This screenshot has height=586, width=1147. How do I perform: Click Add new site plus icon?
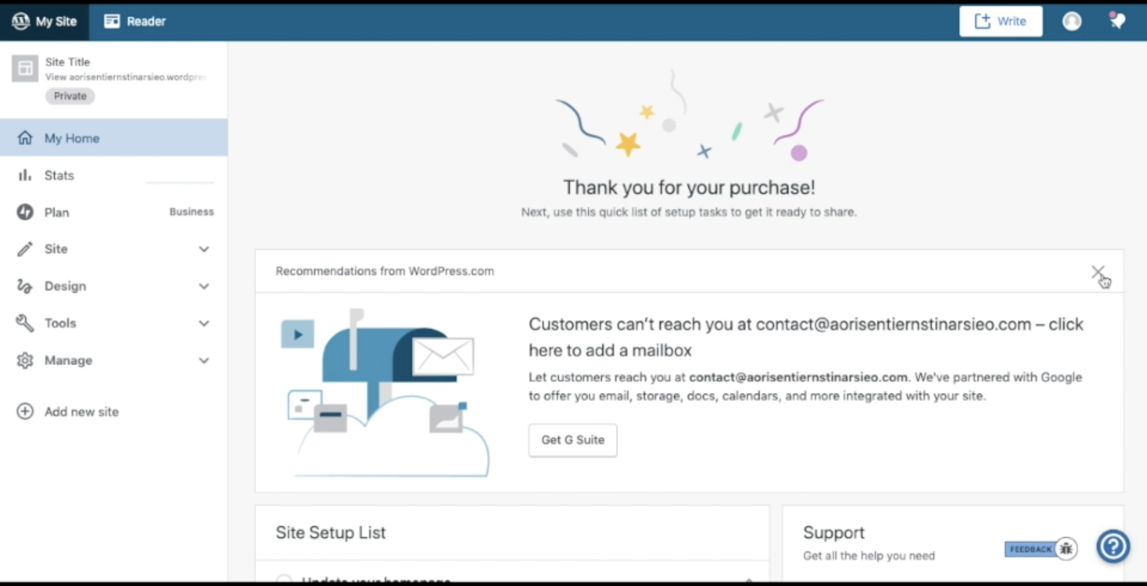click(25, 411)
